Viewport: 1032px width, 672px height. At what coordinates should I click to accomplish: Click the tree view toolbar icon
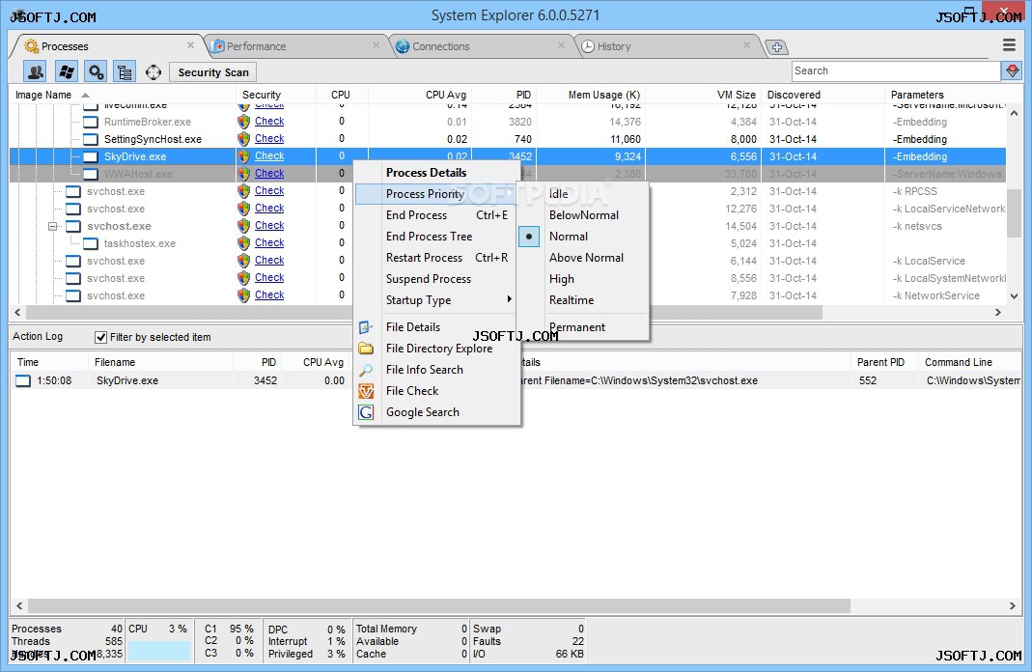(125, 71)
